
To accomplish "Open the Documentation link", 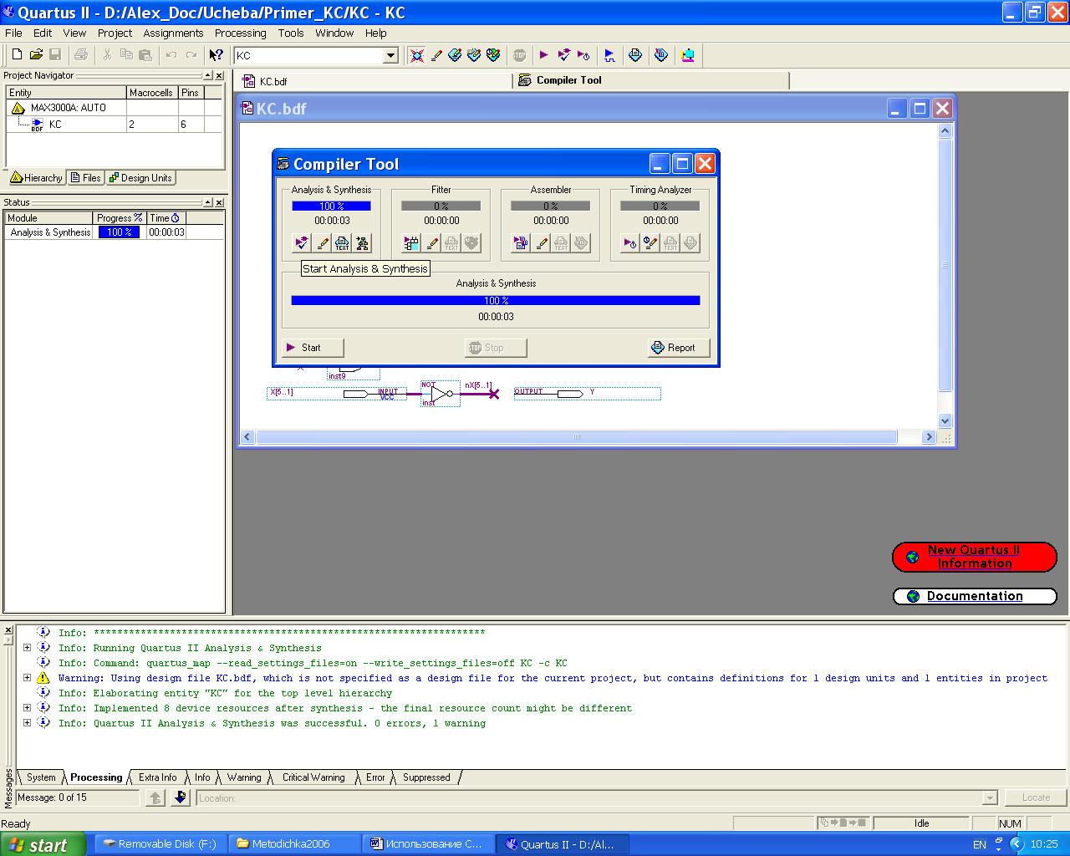I will (975, 596).
